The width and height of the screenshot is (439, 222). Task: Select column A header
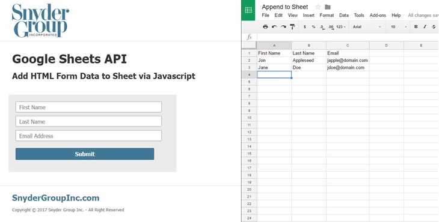(x=274, y=45)
